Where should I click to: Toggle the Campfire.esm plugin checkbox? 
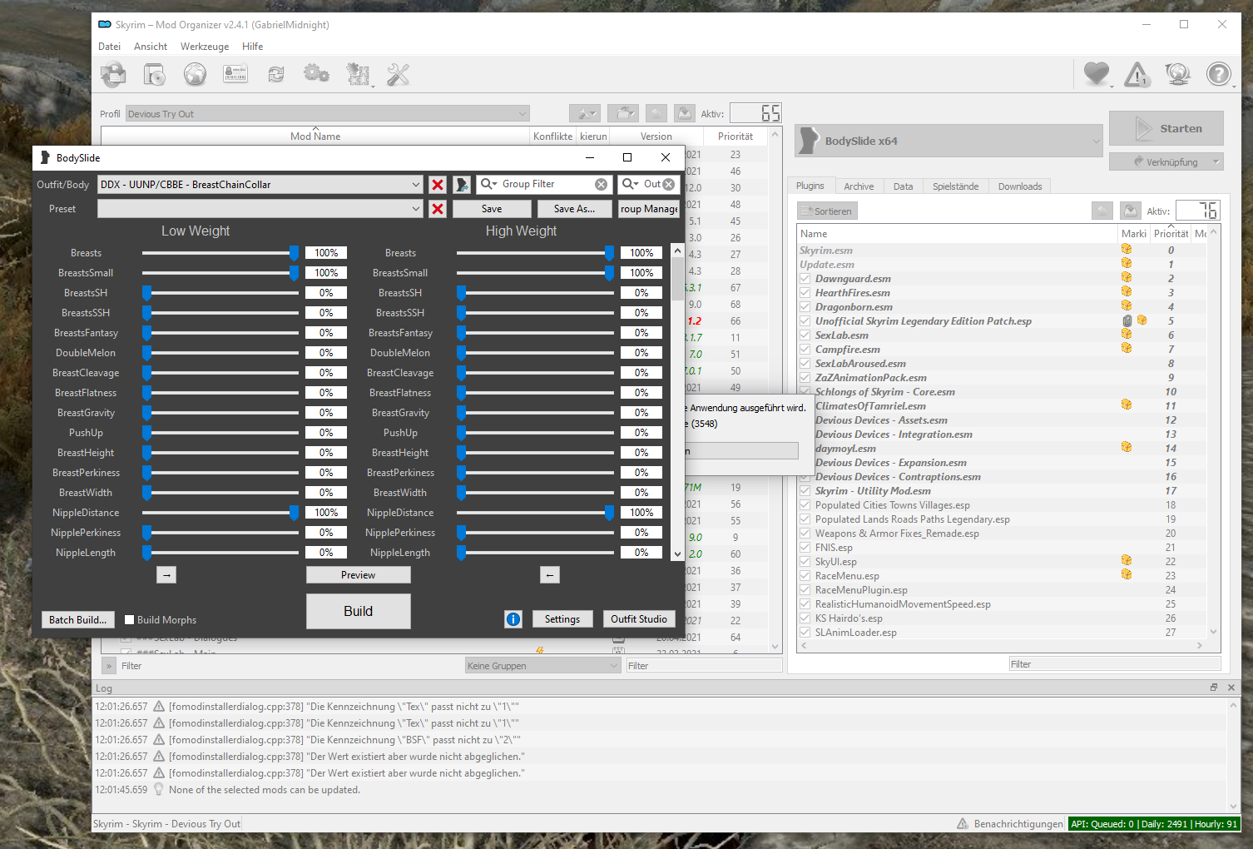[x=805, y=350]
